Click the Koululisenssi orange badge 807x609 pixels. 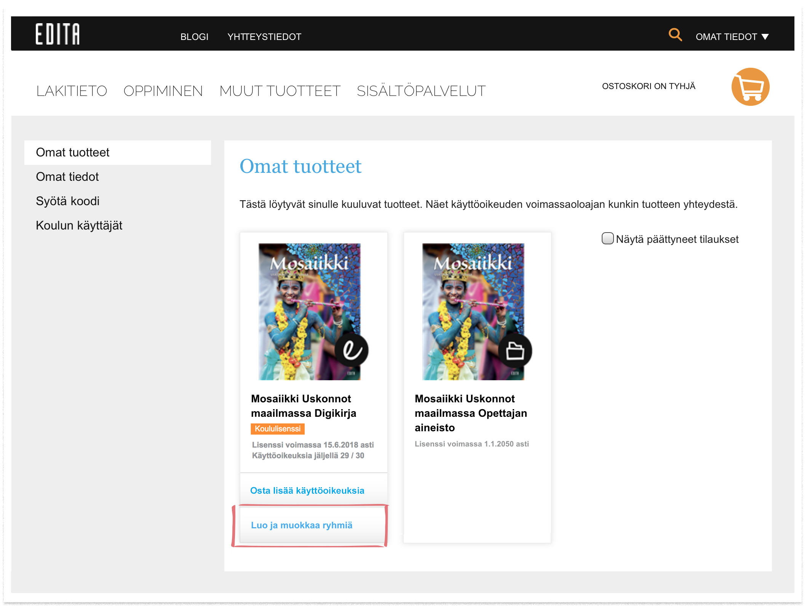coord(278,429)
